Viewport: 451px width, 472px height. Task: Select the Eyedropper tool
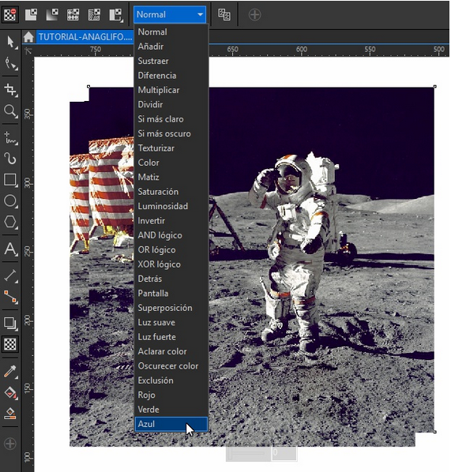[x=10, y=371]
